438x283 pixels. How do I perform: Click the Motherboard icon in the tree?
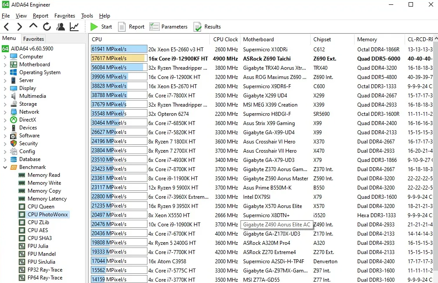click(14, 64)
